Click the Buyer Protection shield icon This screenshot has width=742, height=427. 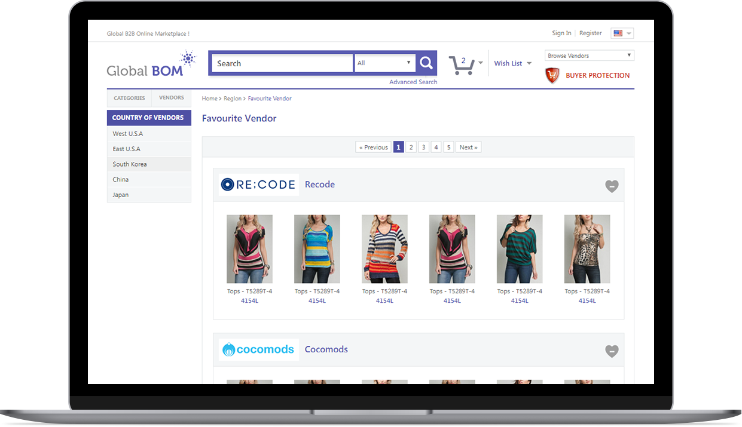point(552,75)
